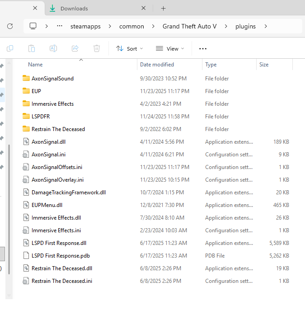Click the refresh icon in address bar

click(x=10, y=26)
